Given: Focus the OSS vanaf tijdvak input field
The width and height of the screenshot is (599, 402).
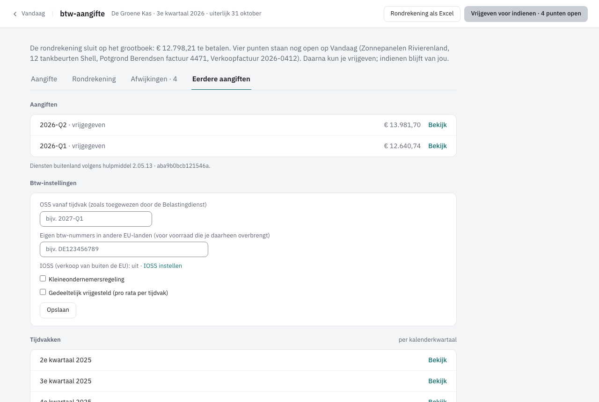Looking at the screenshot, I should (x=96, y=219).
